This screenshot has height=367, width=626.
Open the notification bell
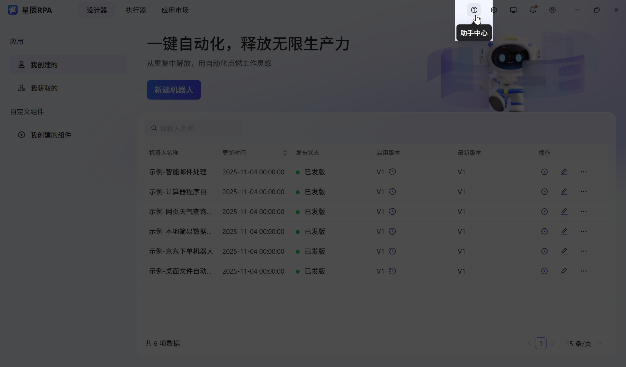[x=533, y=10]
